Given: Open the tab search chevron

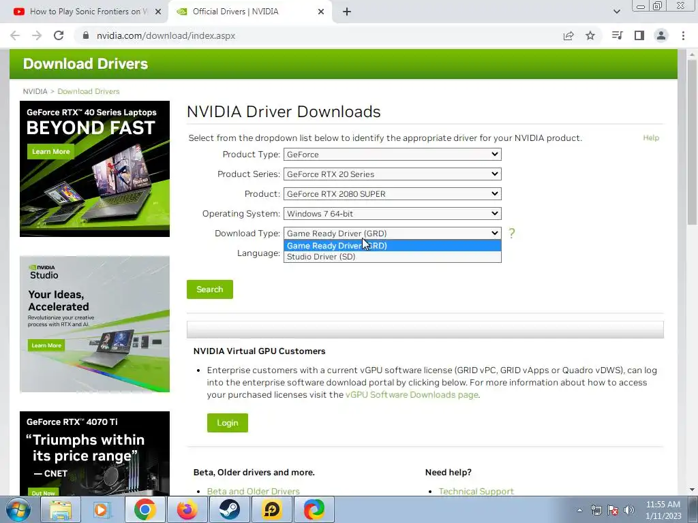Looking at the screenshot, I should point(616,12).
